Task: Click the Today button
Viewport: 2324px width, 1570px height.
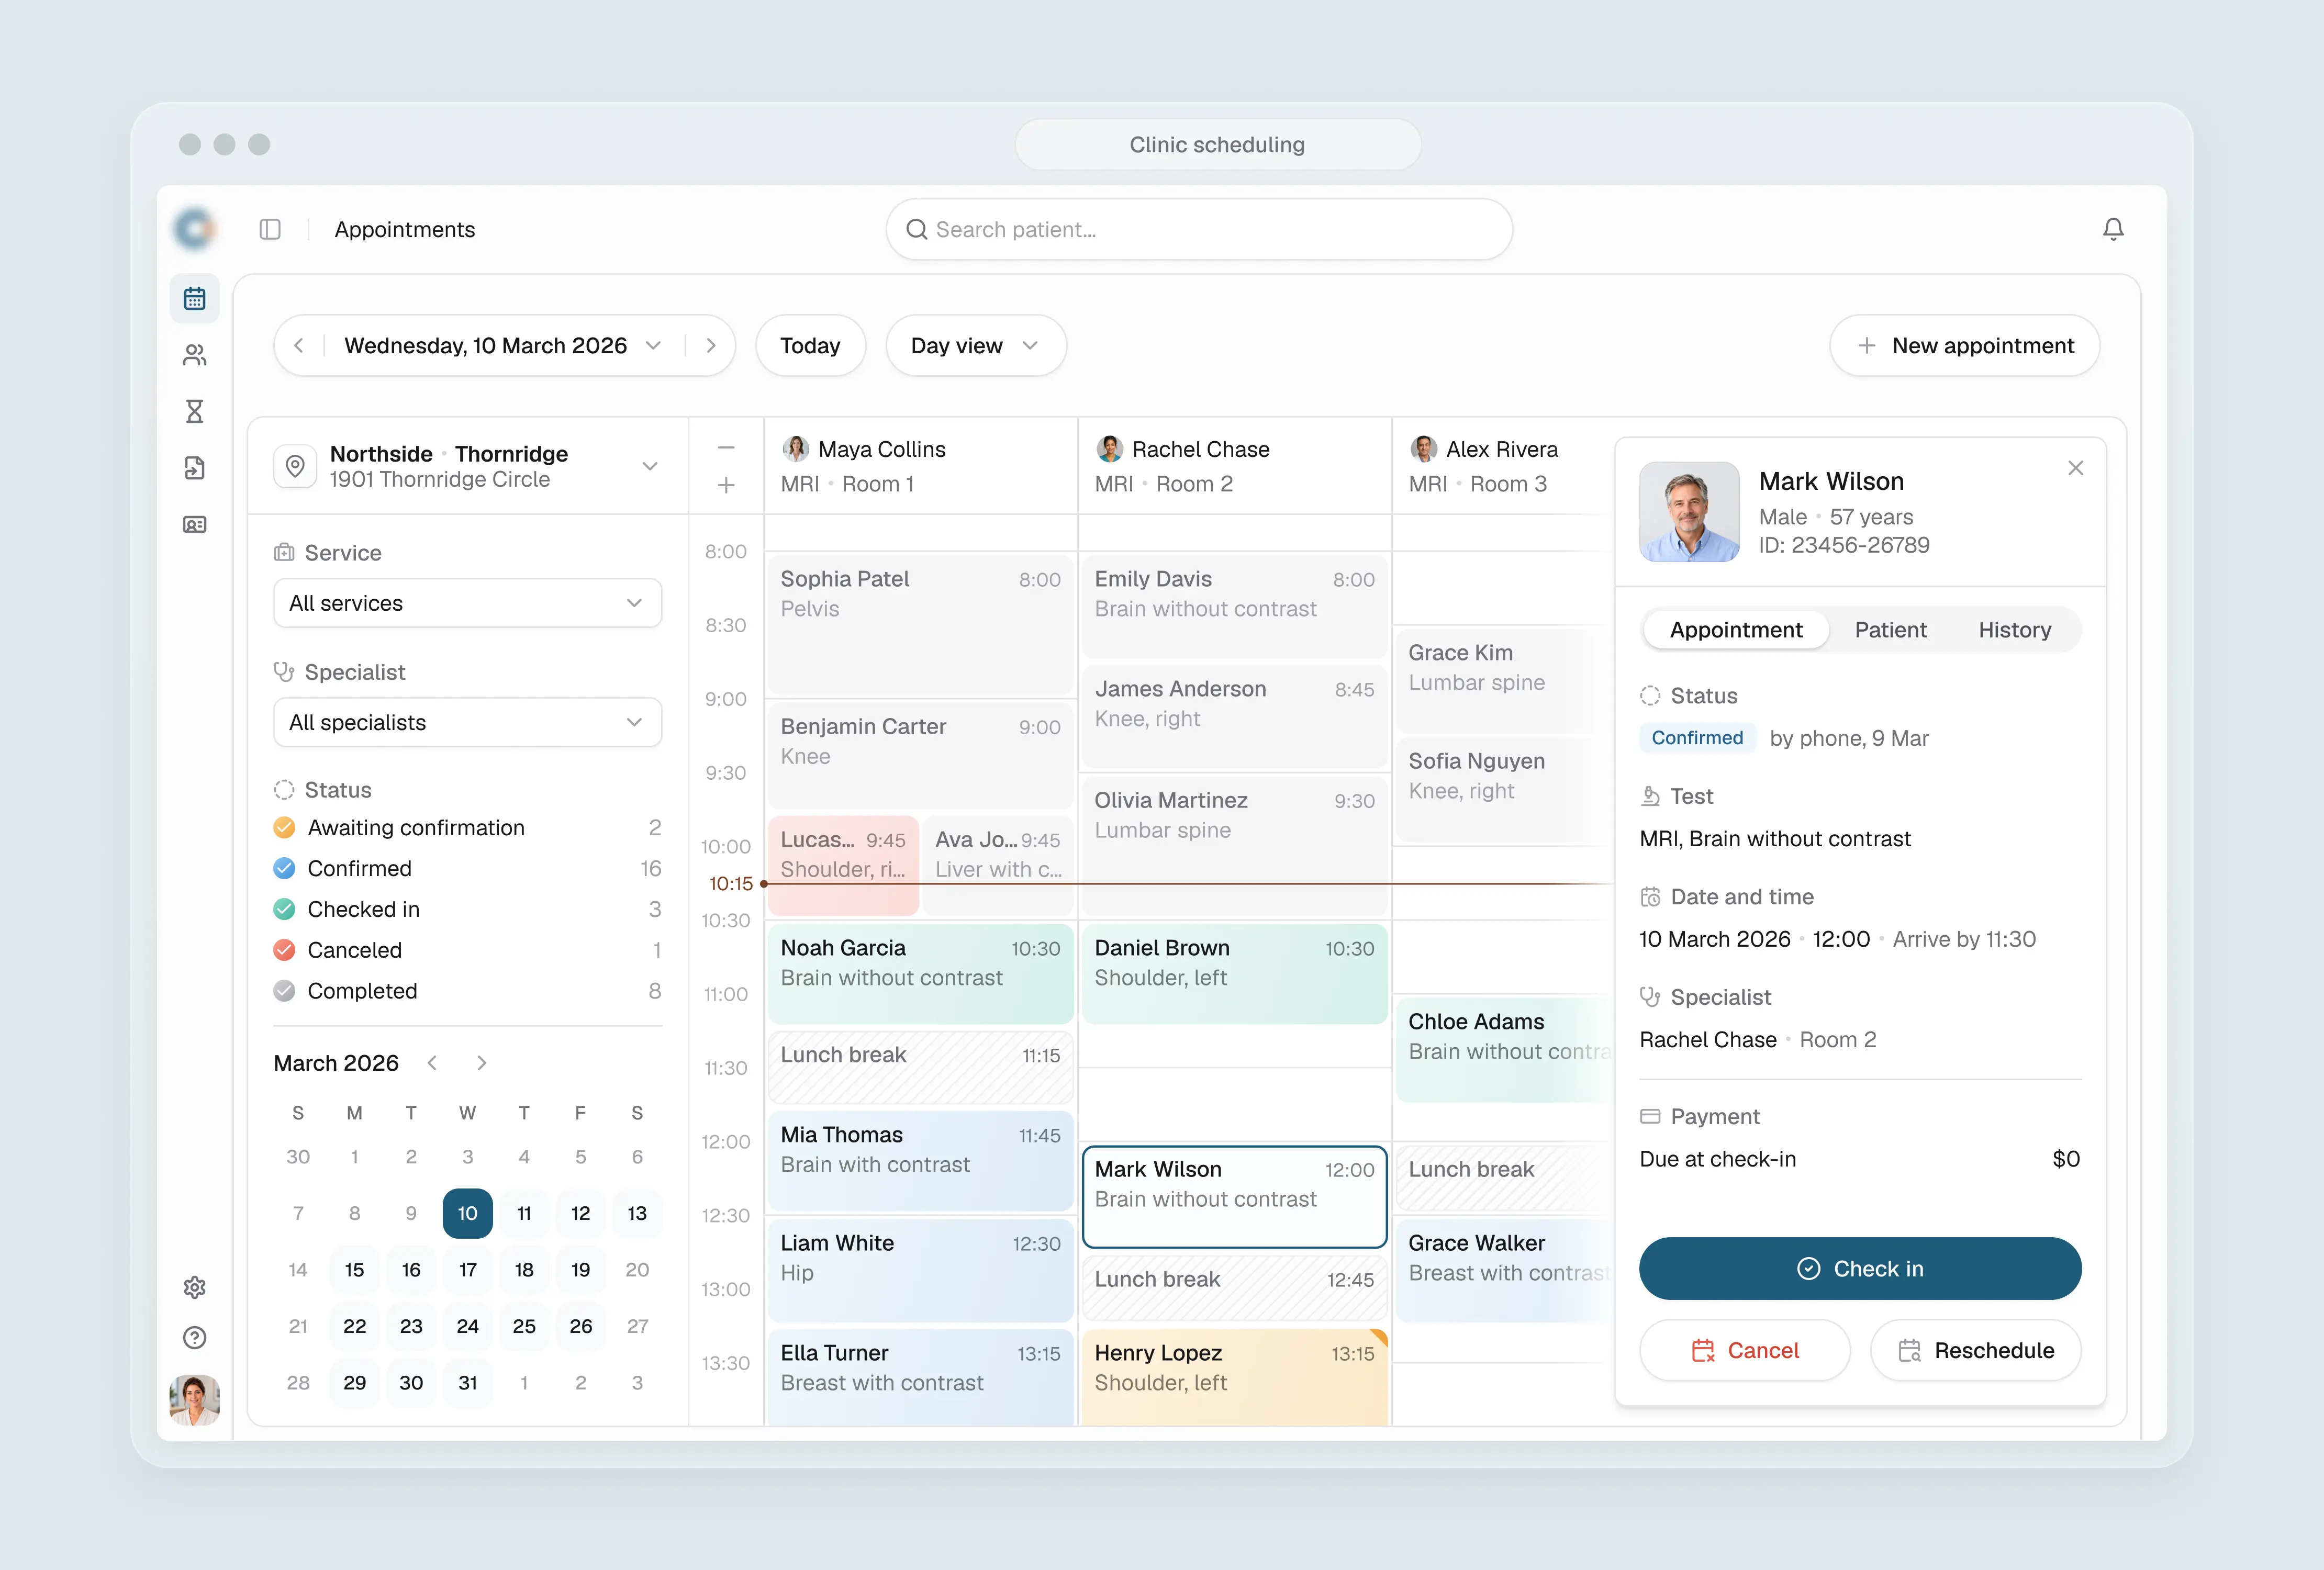Action: point(810,345)
